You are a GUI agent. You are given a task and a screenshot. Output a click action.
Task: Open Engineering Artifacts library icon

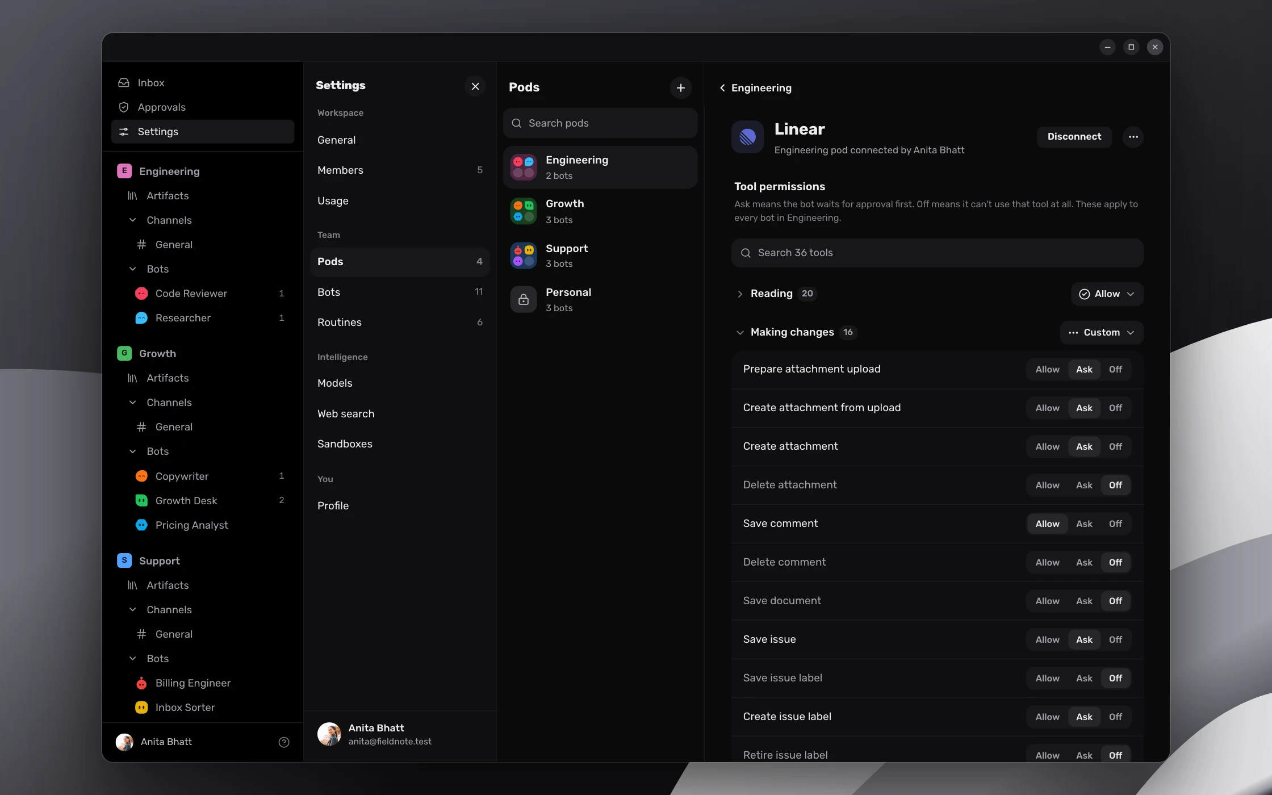132,196
